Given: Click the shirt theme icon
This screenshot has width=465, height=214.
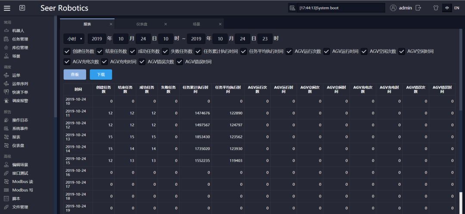Looking at the screenshot, I should (x=435, y=8).
